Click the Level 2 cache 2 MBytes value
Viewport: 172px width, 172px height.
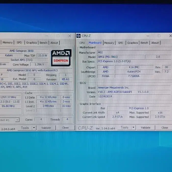pos(48,106)
